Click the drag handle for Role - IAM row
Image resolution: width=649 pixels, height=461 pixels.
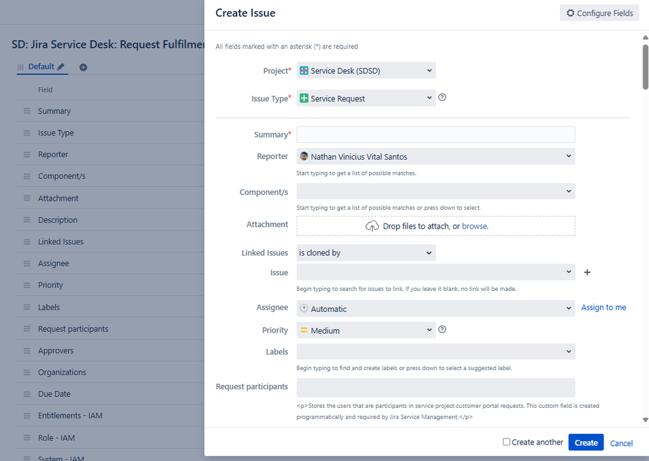tap(27, 438)
